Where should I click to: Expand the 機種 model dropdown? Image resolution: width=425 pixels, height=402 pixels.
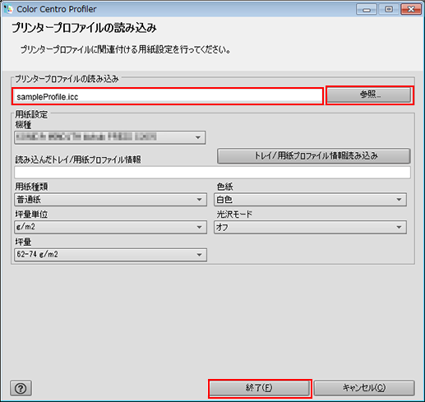coord(110,137)
